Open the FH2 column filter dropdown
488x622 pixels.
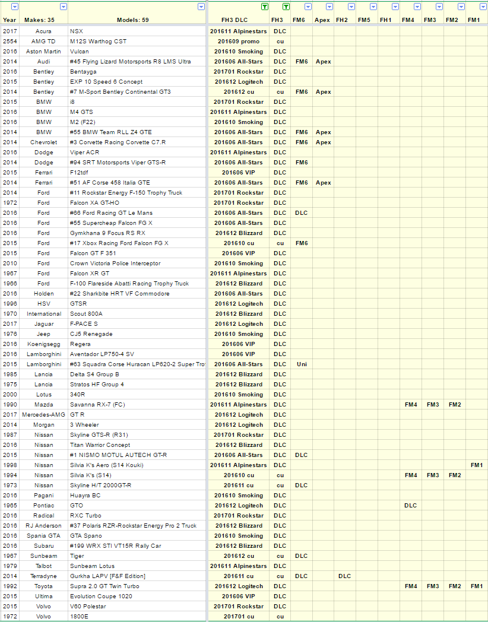(351, 7)
